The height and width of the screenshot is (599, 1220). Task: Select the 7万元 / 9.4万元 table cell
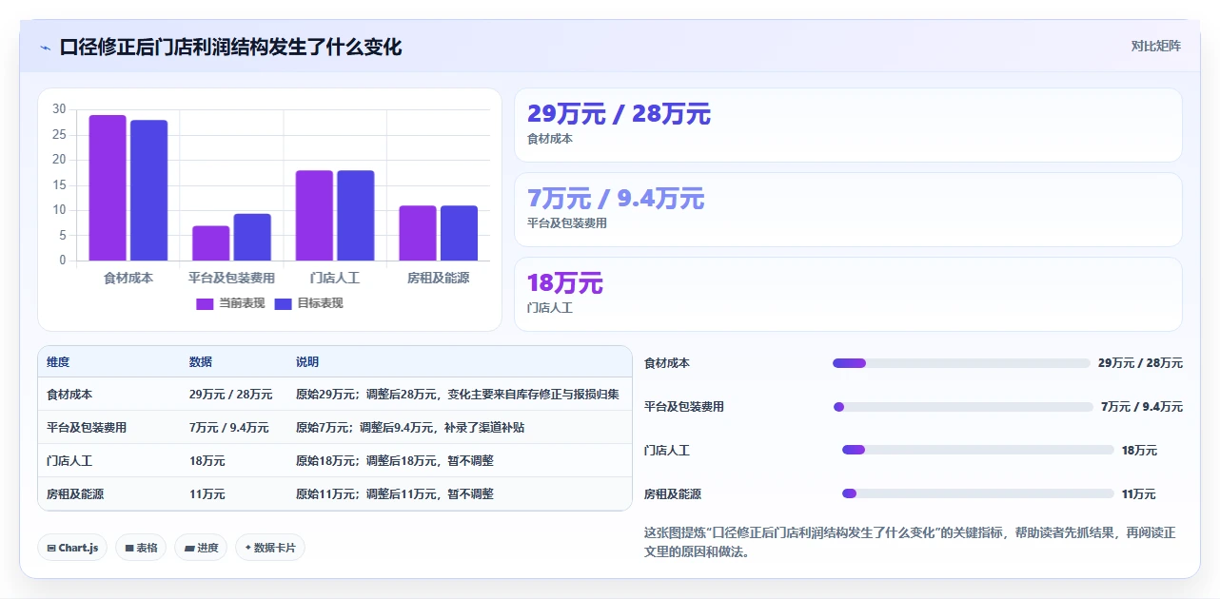click(228, 428)
